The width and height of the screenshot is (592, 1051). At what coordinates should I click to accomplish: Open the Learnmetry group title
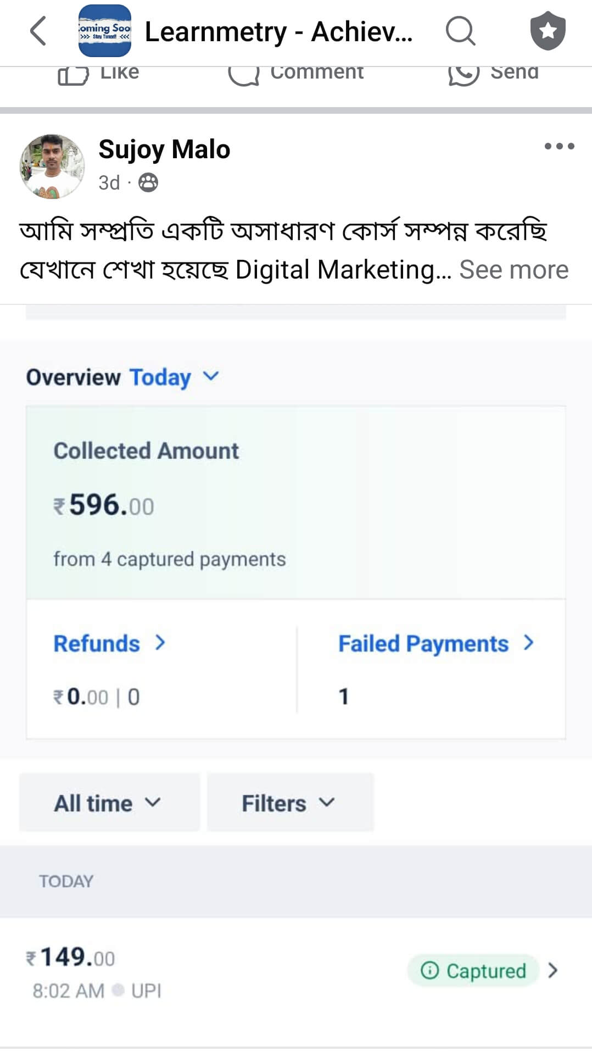click(x=278, y=32)
